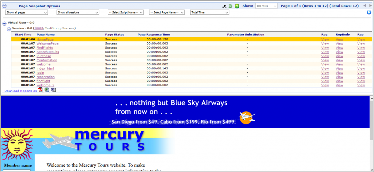This screenshot has height=172, width=374.
Task: Open the Purchase page link
Action: coord(44,56)
